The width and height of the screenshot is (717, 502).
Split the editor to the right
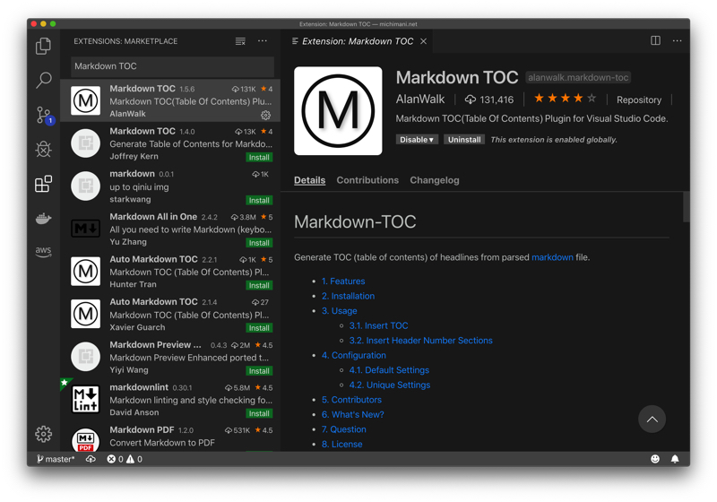click(x=655, y=40)
